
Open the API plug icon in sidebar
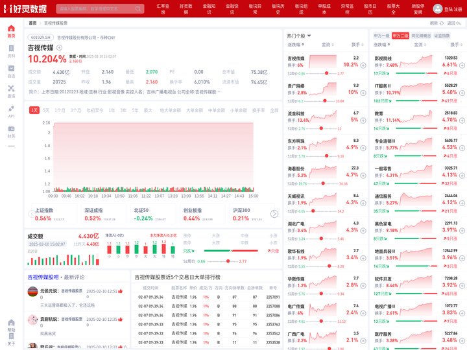(11, 108)
